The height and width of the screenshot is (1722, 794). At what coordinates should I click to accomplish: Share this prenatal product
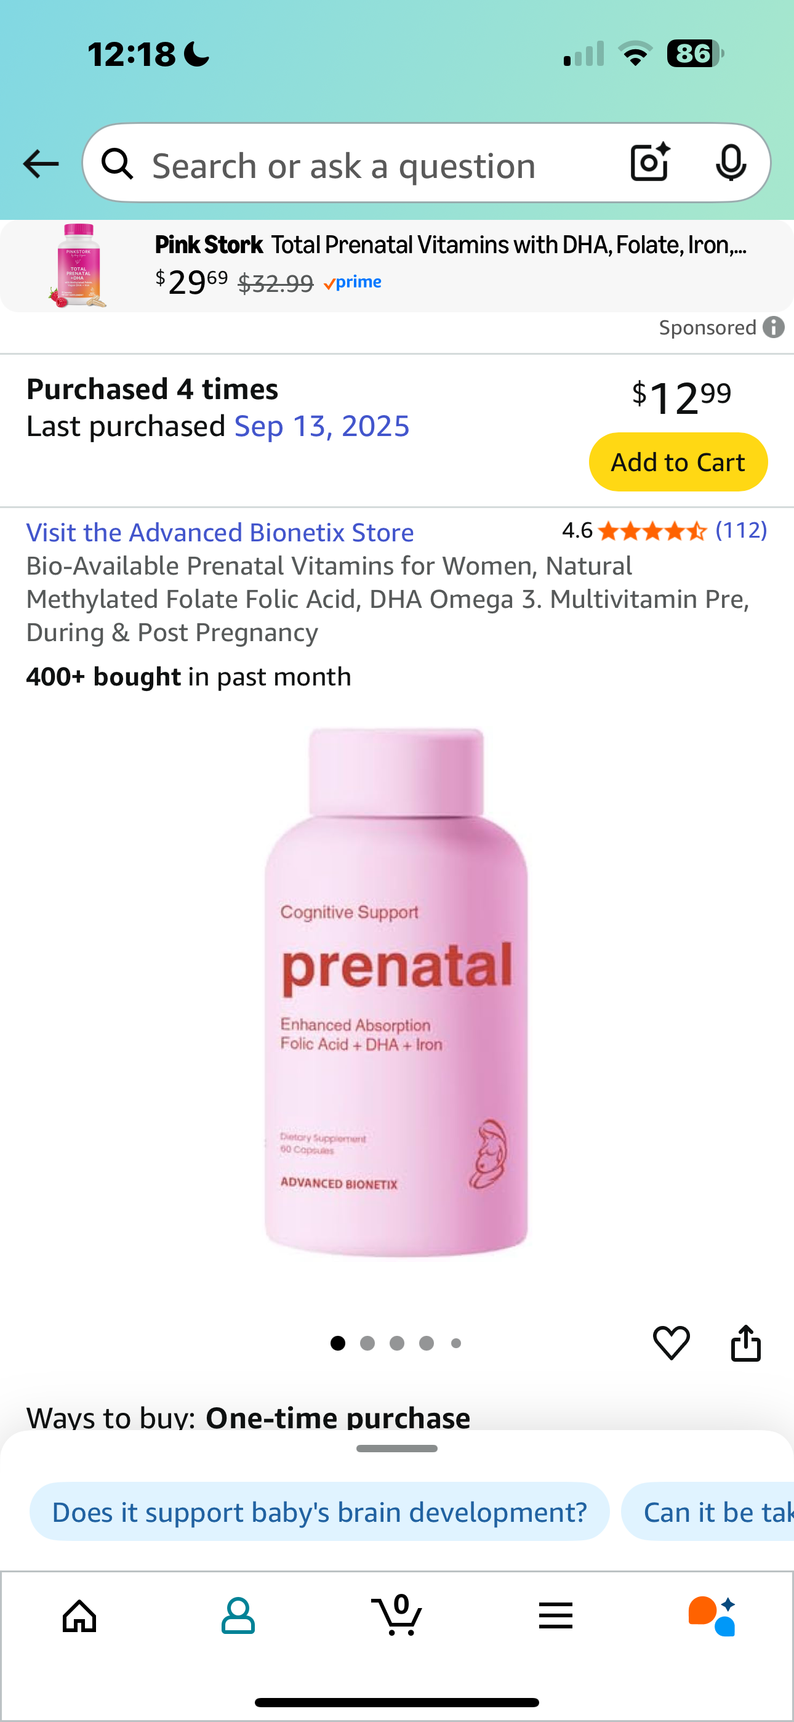[746, 1342]
